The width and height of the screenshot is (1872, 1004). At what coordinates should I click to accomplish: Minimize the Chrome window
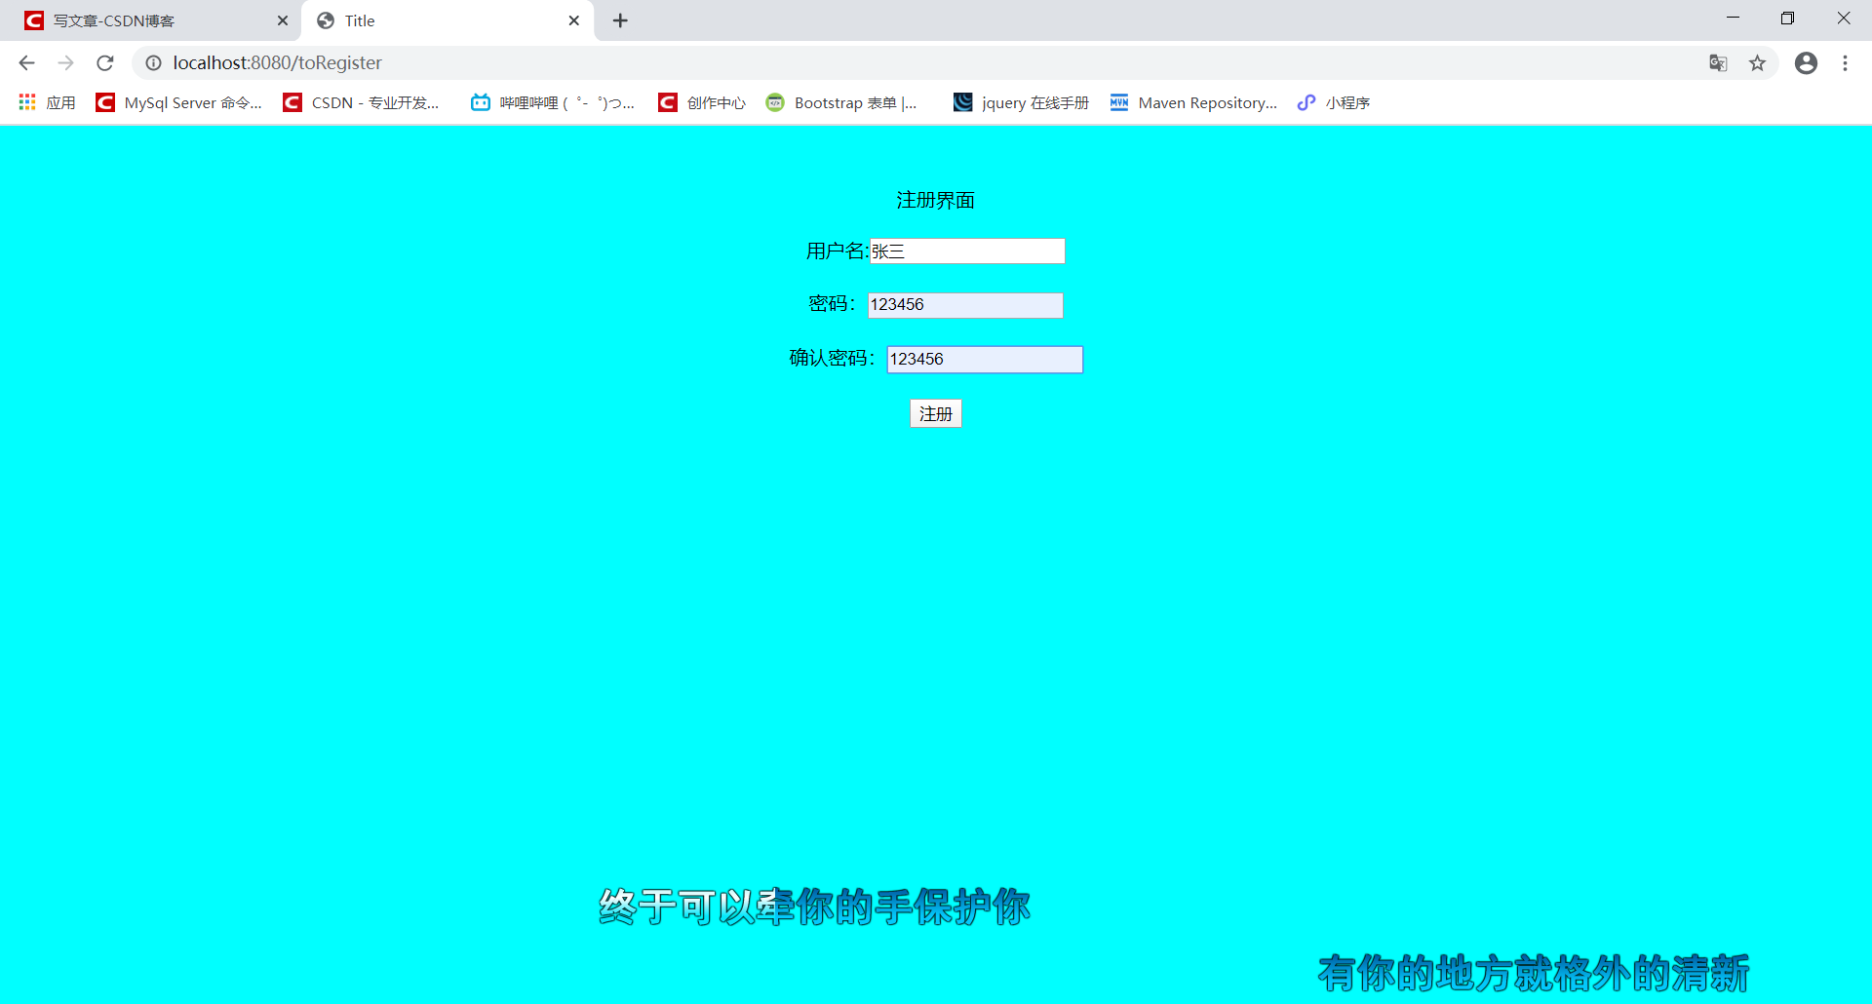(x=1733, y=18)
